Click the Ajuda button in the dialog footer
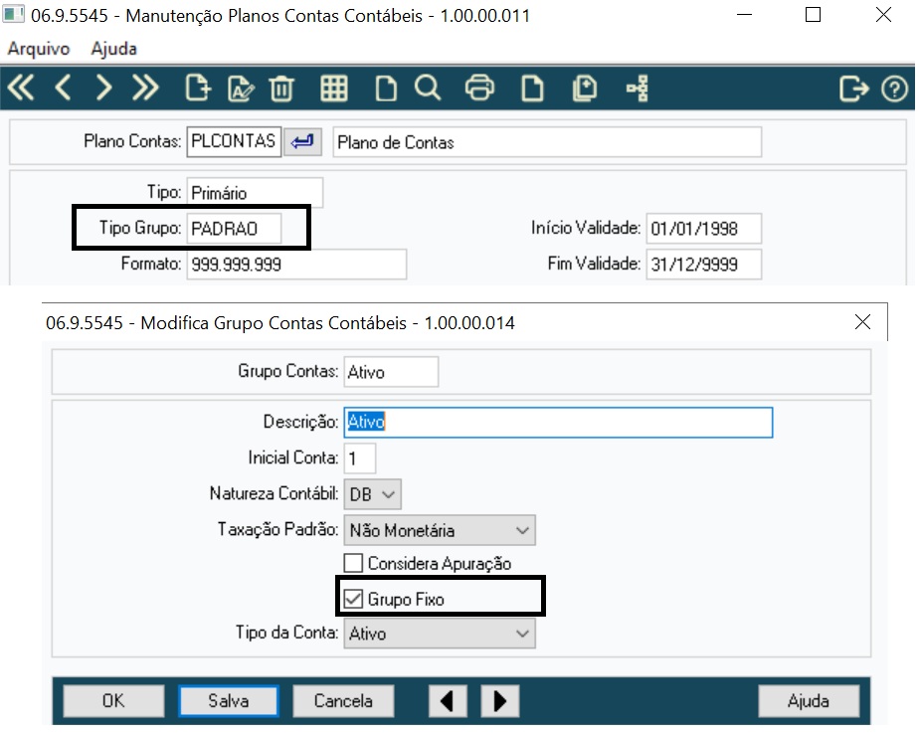920x734 pixels. pos(809,700)
